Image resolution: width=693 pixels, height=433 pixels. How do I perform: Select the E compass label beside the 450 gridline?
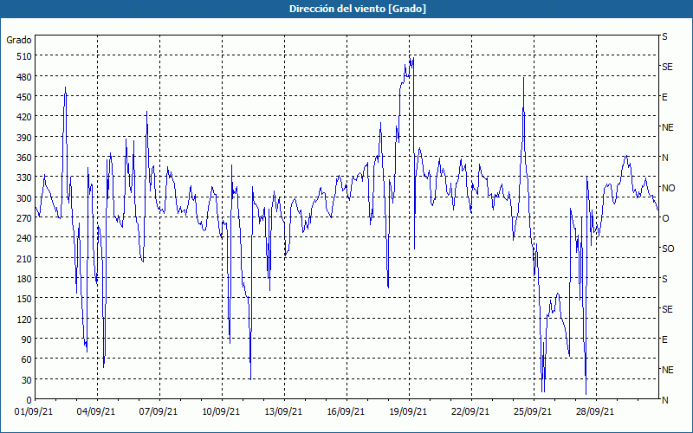coord(664,97)
